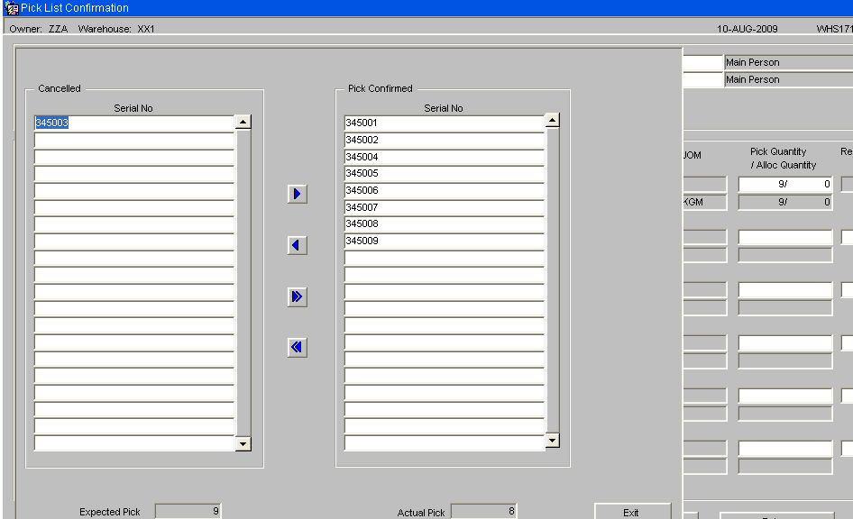Click the Cancelled Serial No column header
Viewport: 853px width, 519px height.
[133, 108]
